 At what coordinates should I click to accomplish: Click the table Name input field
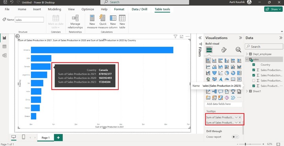pyautogui.click(x=29, y=20)
